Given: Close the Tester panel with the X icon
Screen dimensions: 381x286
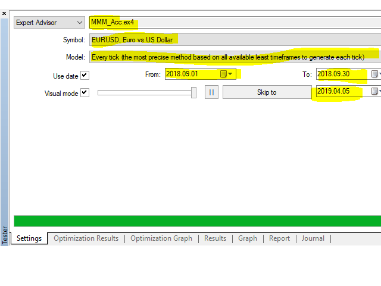Looking at the screenshot, I should (4, 13).
